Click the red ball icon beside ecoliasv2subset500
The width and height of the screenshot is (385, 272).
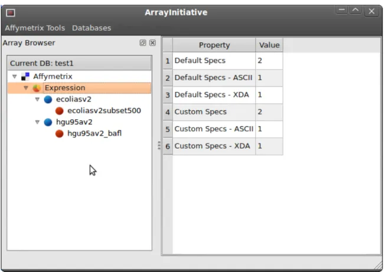click(x=60, y=111)
